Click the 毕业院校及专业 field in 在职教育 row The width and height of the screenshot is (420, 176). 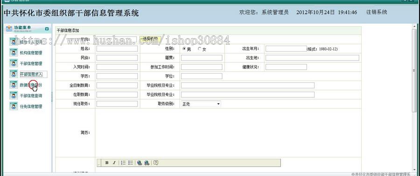[248, 95]
